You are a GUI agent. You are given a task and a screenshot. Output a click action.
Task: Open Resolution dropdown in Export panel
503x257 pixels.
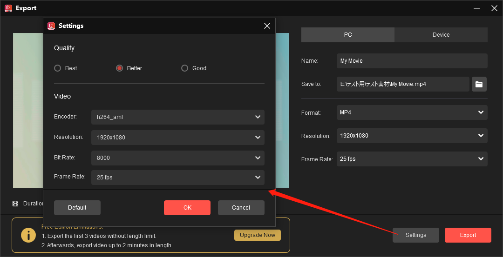[x=412, y=136]
